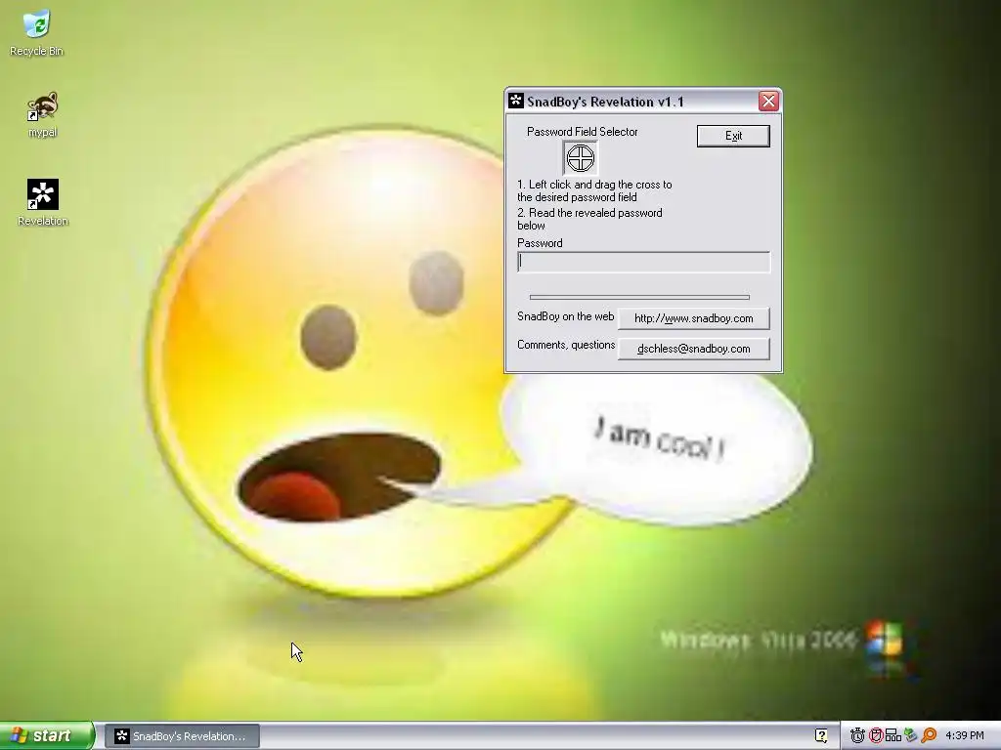Screen dimensions: 1001x750
Task: Open the http://www.snadboy.com website button
Action: 693,318
